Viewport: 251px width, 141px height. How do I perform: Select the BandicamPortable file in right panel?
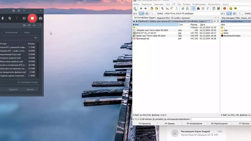coord(236,36)
